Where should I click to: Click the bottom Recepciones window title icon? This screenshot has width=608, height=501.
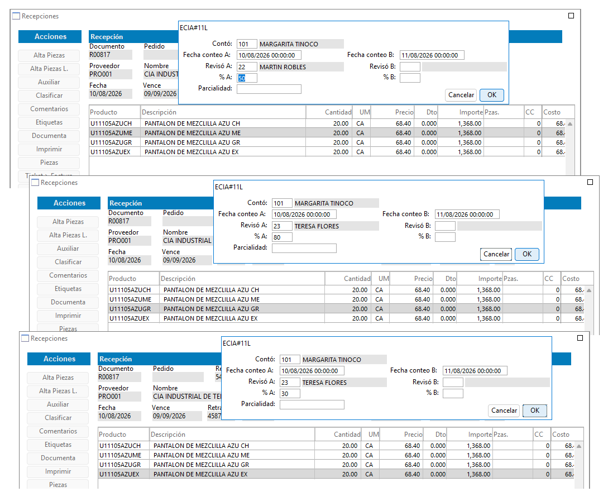pyautogui.click(x=25, y=338)
